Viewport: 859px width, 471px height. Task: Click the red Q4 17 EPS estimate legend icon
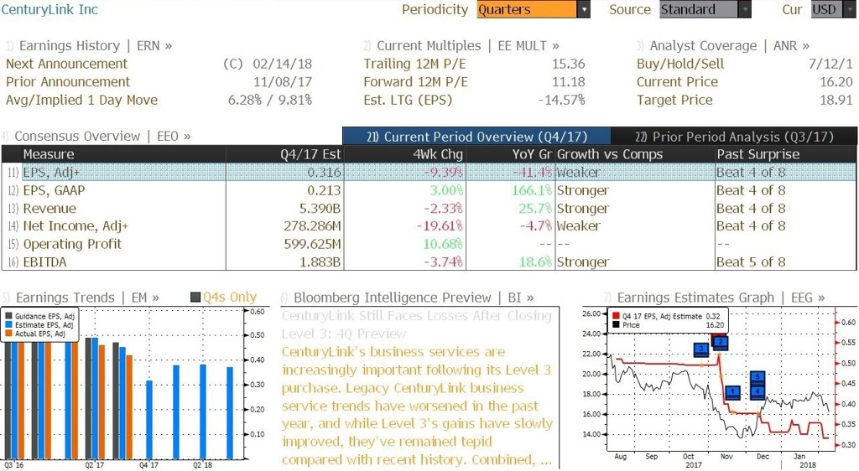[616, 316]
